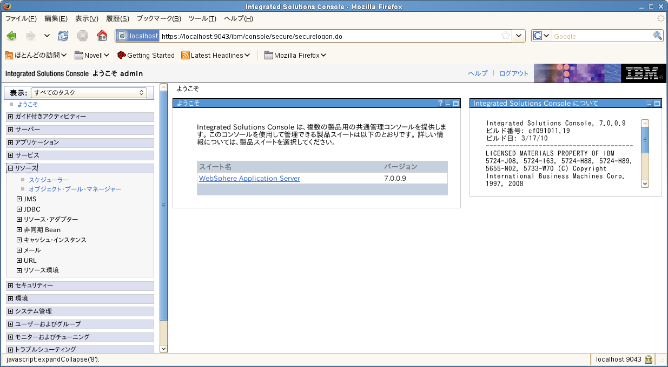Minimize the Integrated Solutions Console について portlet
This screenshot has height=367, width=668.
pos(650,104)
